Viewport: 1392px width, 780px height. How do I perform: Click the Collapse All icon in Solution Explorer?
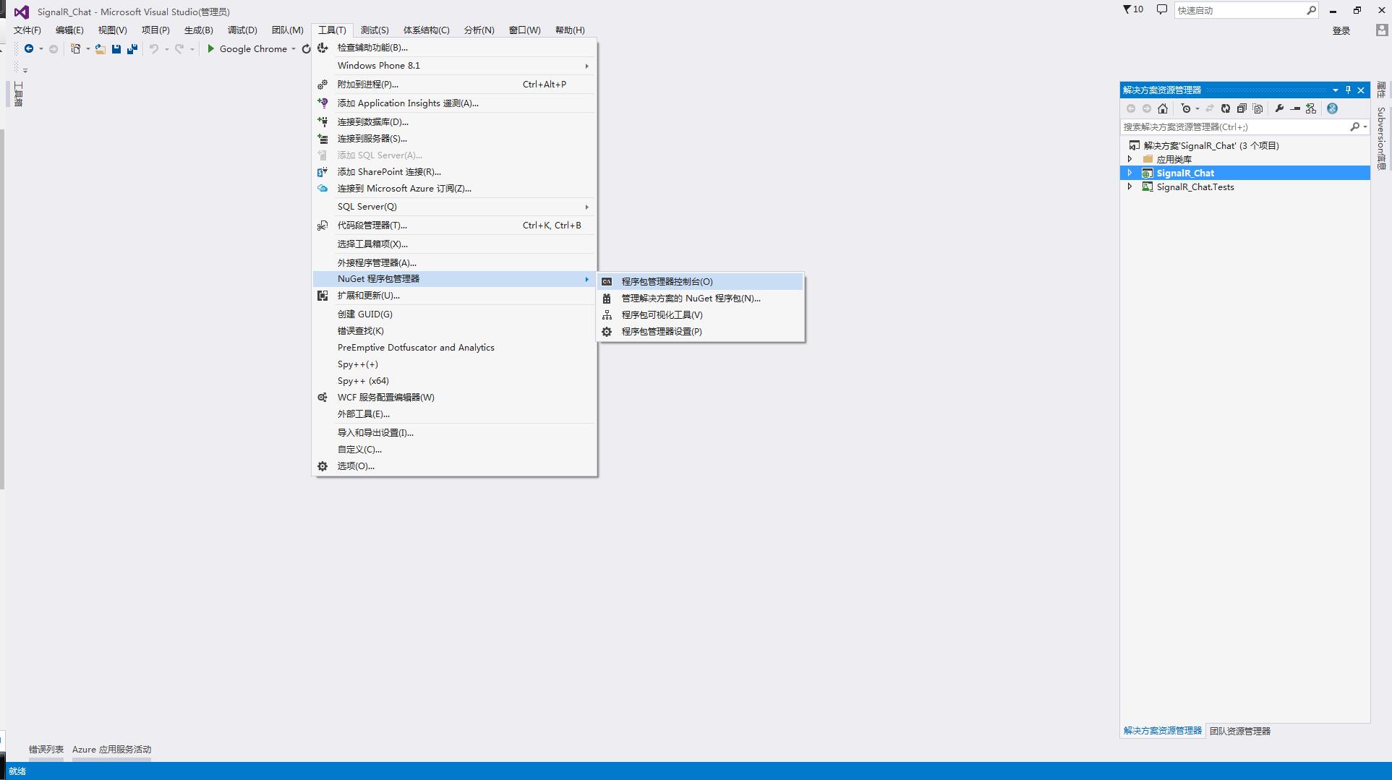[x=1242, y=108]
